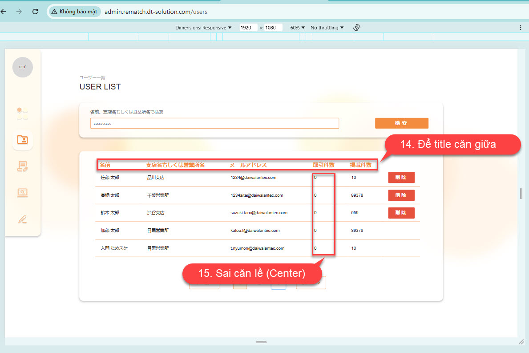Go forward with the browser arrow
The image size is (529, 353).
(19, 12)
